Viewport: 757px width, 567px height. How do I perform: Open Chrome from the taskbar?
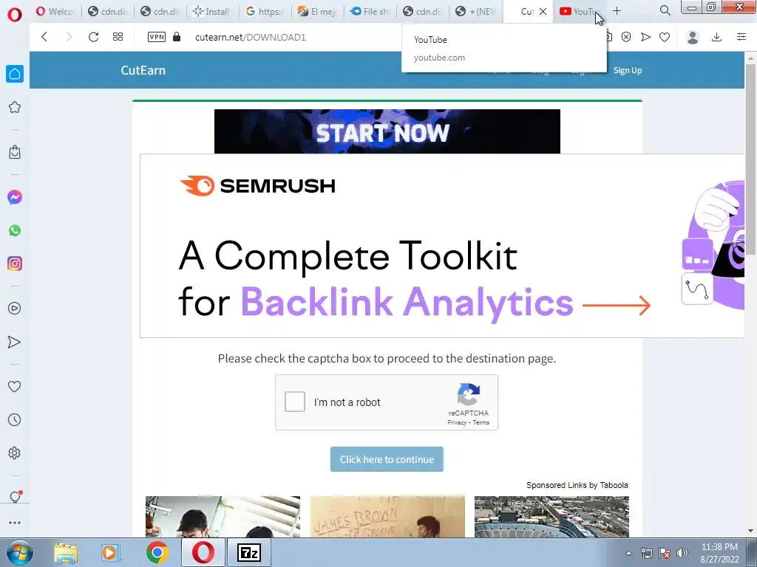point(157,552)
